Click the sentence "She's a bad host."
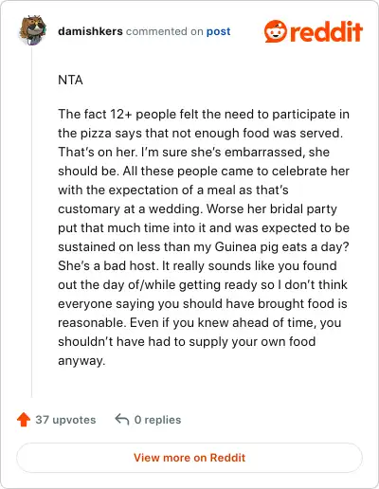 click(x=108, y=265)
